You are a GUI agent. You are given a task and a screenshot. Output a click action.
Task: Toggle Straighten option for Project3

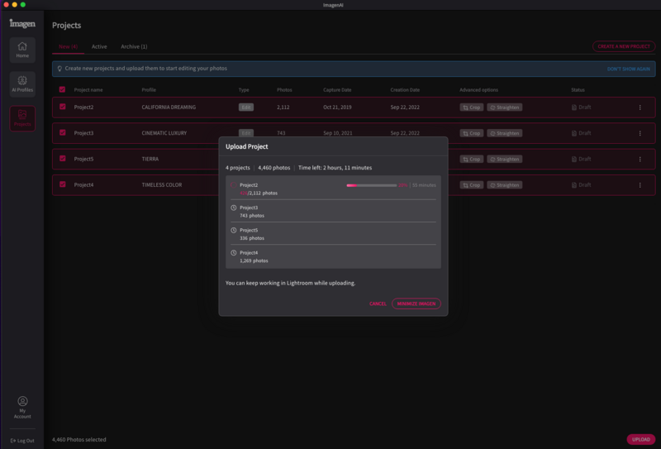pyautogui.click(x=505, y=133)
